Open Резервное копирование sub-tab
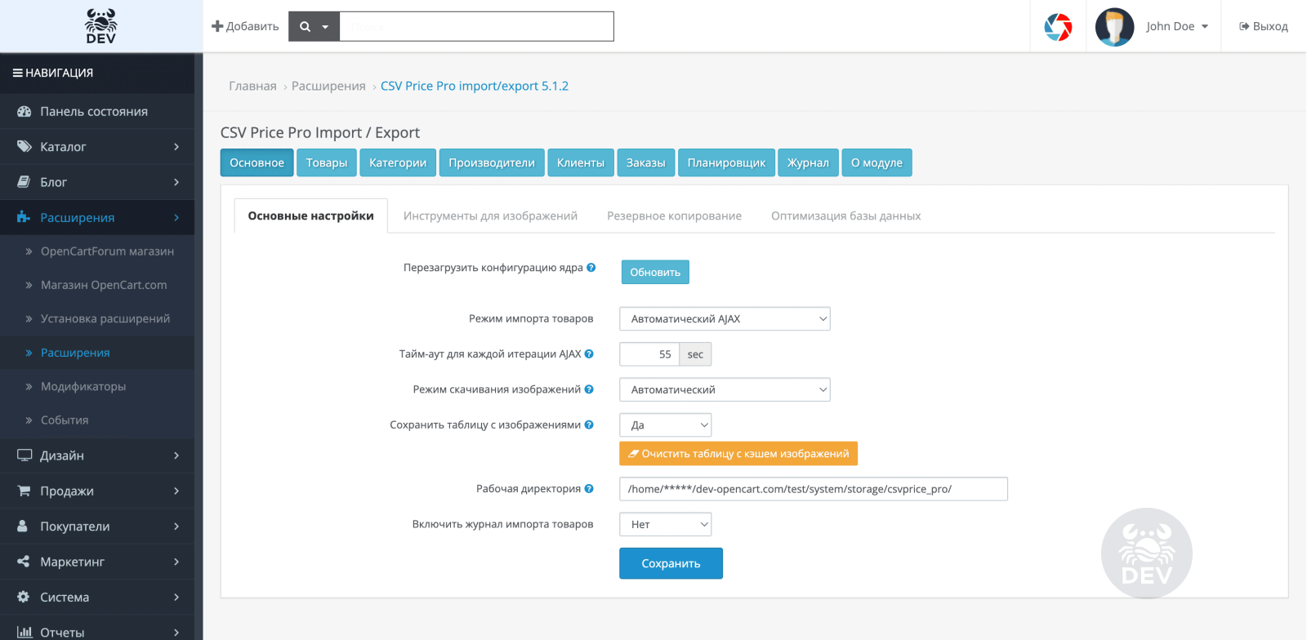 [x=675, y=216]
